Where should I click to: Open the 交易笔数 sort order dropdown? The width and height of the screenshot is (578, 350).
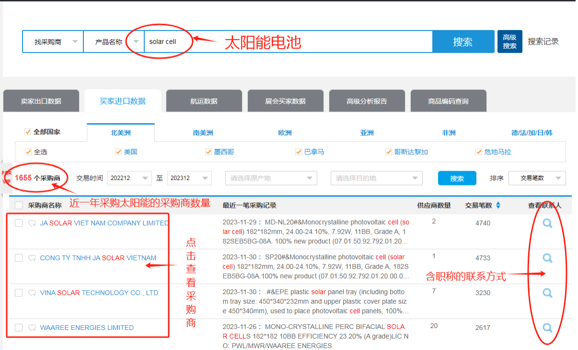(x=537, y=178)
